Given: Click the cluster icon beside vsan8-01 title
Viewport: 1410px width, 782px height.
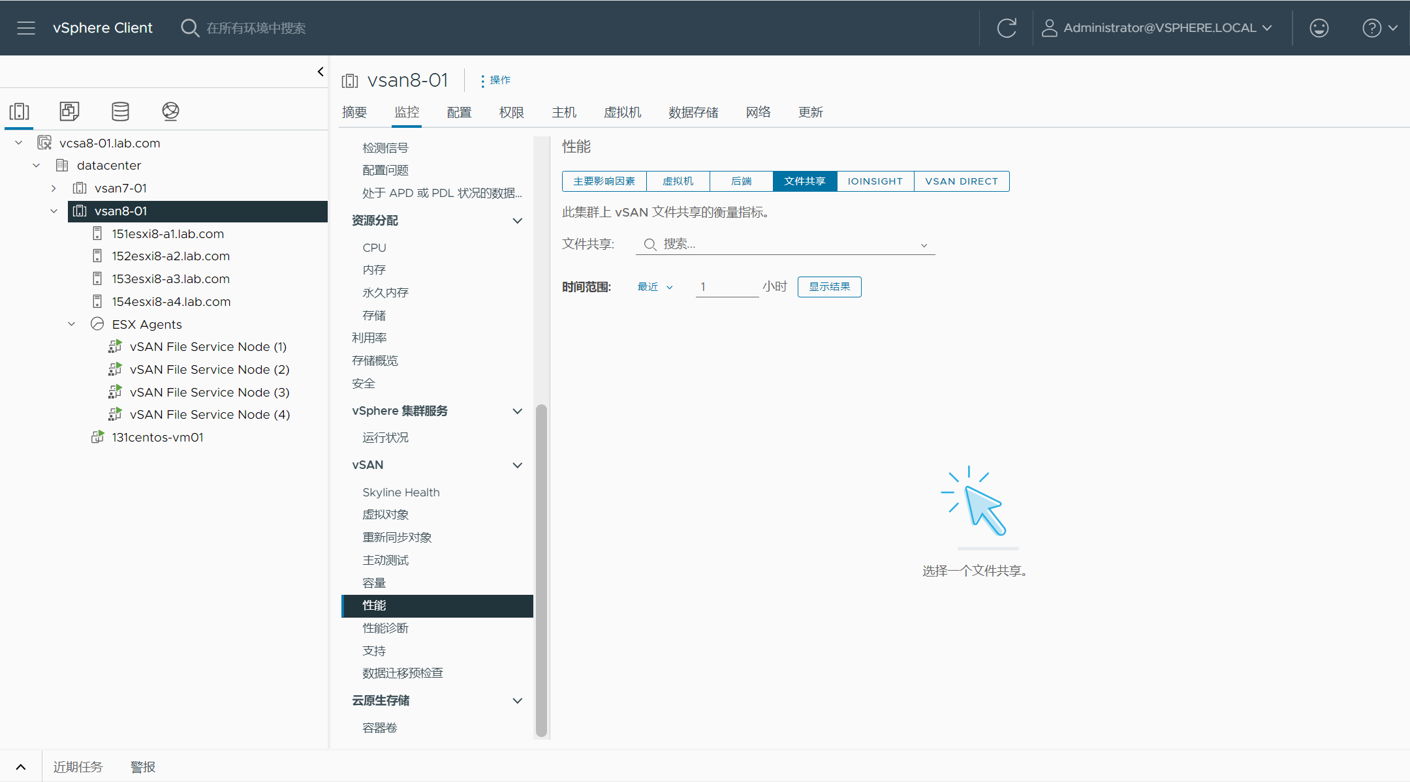Looking at the screenshot, I should click(x=350, y=81).
